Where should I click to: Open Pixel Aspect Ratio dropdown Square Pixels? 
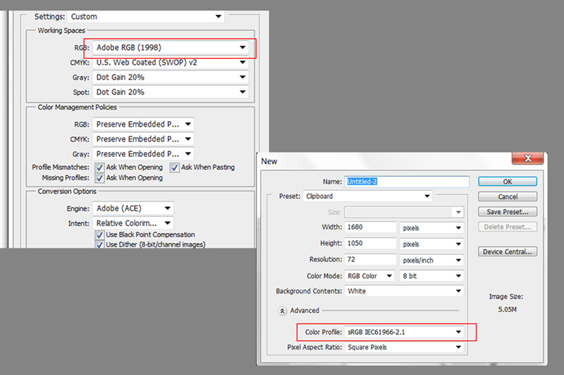pos(404,347)
